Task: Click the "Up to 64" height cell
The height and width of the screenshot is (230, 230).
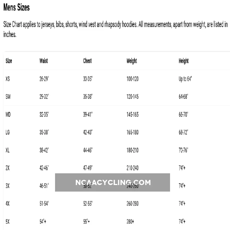Action: coord(185,79)
